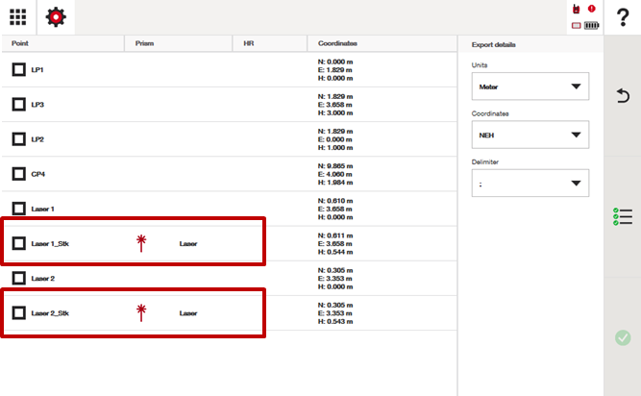This screenshot has height=396, width=641.
Task: Select the Laser 2 row coordinates
Action: [335, 278]
